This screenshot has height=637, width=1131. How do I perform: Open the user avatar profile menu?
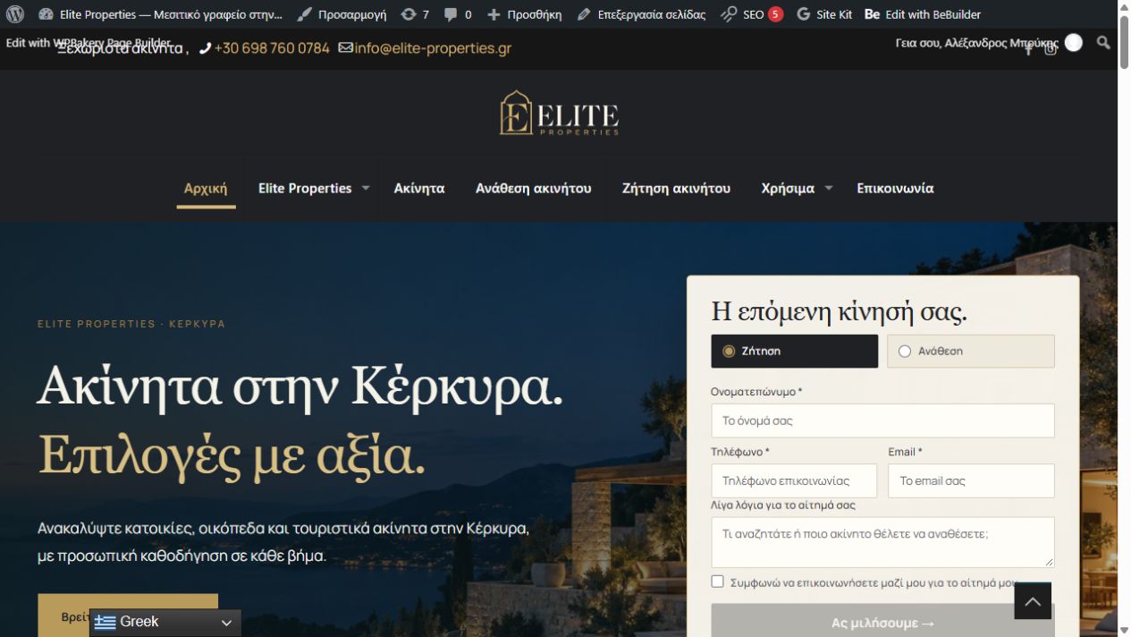[1074, 42]
